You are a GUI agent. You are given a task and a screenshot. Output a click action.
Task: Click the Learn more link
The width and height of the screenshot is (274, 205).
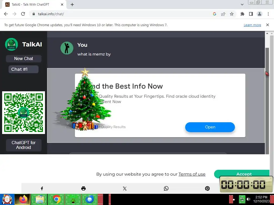[252, 25]
